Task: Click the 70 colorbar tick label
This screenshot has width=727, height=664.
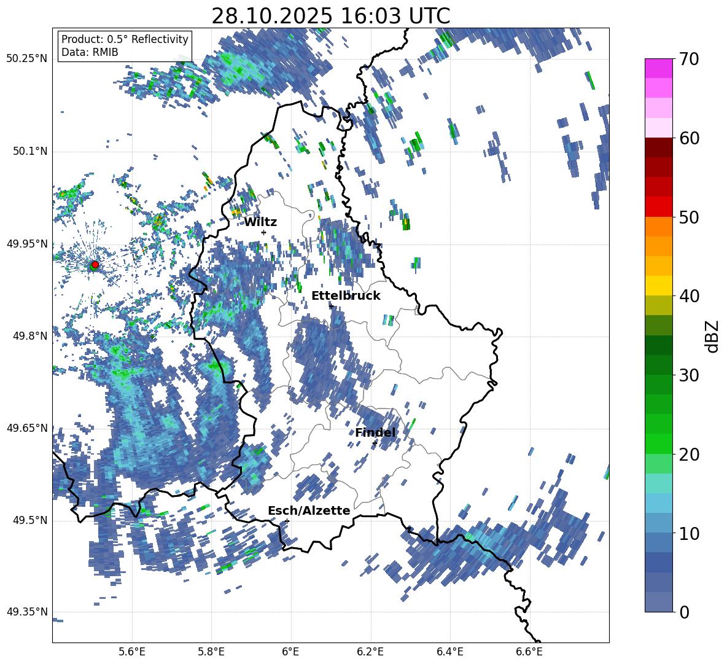Action: click(689, 60)
